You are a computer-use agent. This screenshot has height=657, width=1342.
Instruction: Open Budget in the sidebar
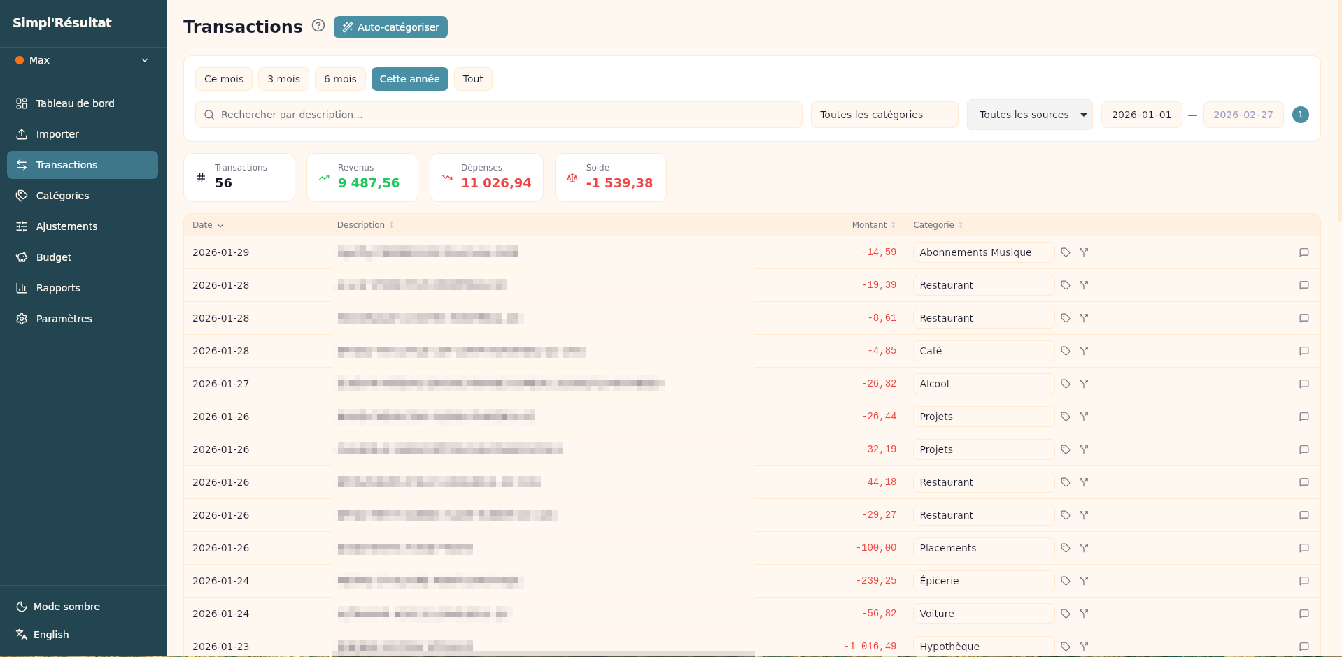pos(54,257)
